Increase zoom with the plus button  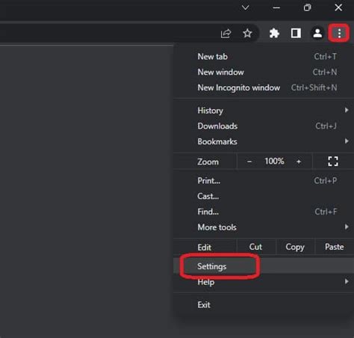pos(299,162)
